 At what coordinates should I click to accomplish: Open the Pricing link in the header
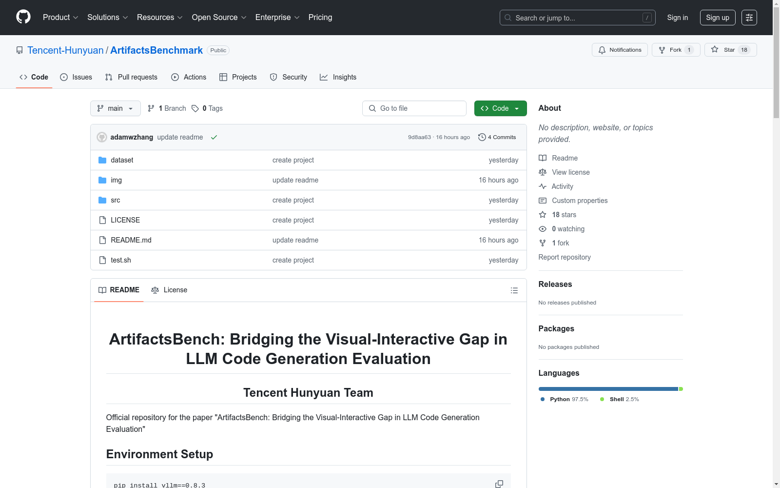320,17
